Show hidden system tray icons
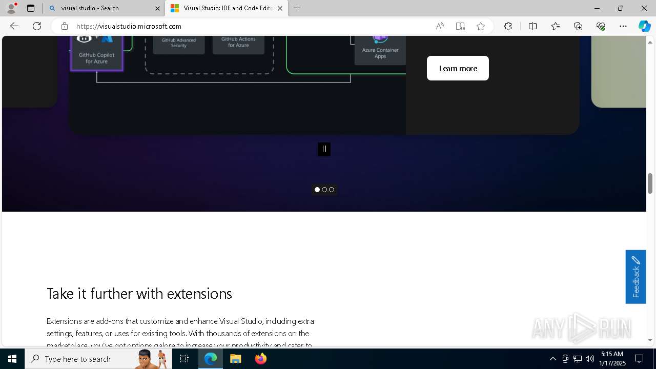Screen dimensions: 656x369 pos(553,359)
